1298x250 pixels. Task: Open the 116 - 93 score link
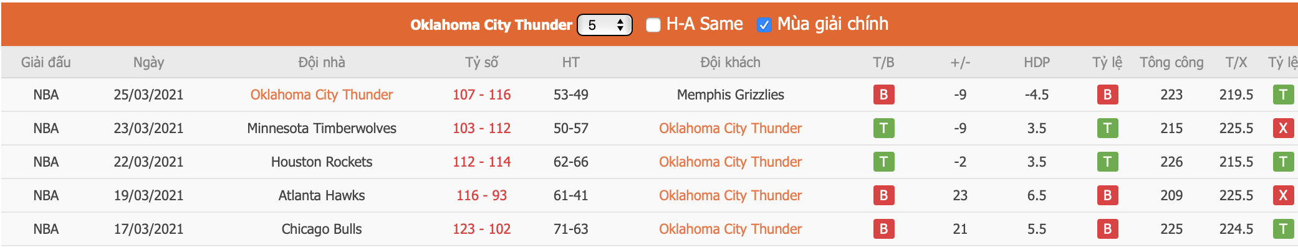coord(481,195)
